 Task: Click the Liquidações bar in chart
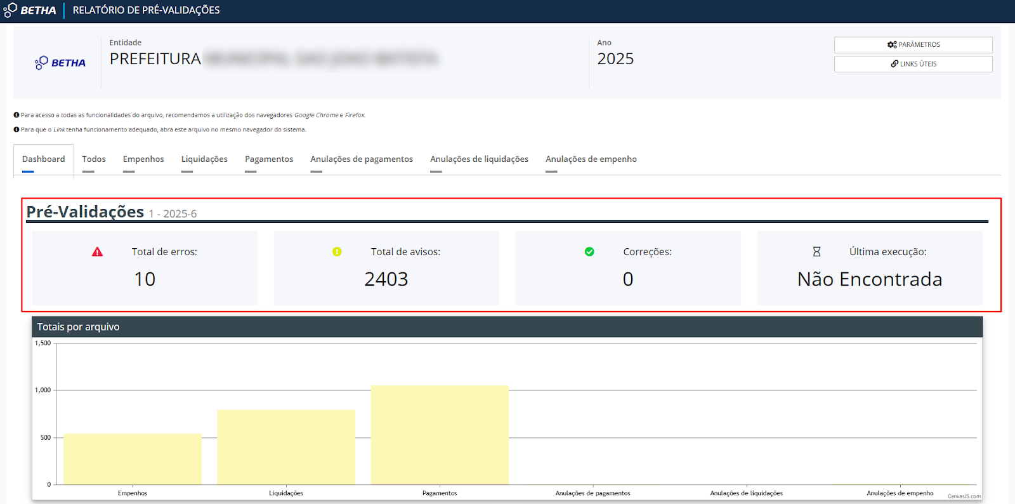click(x=286, y=448)
